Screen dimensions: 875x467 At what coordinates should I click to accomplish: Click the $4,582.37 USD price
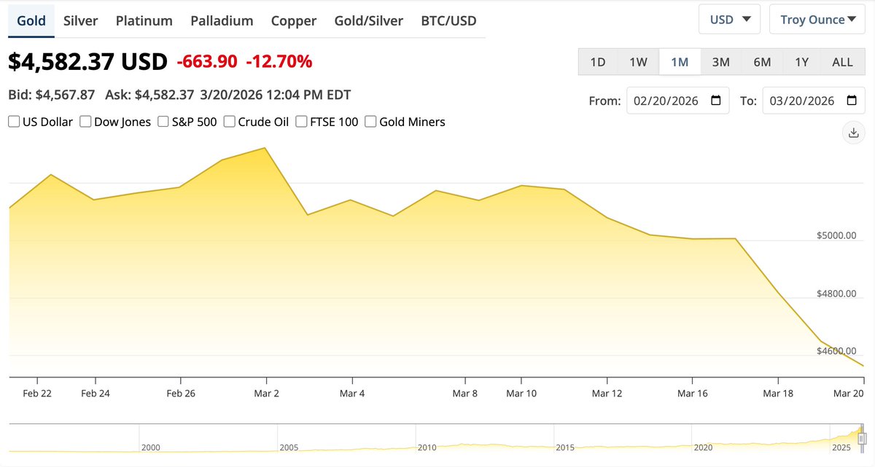click(88, 62)
